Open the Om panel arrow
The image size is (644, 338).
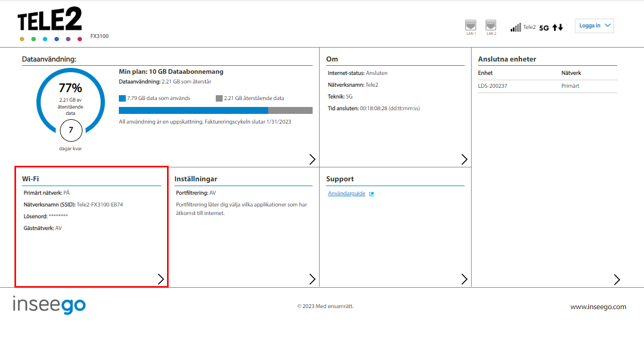click(x=464, y=159)
